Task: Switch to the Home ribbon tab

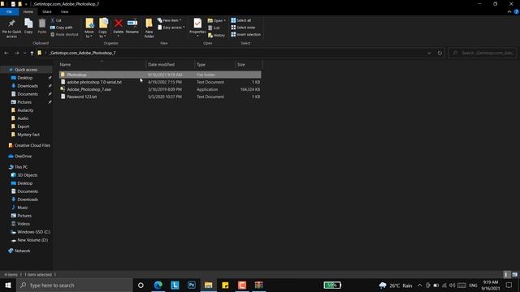Action: (x=28, y=11)
